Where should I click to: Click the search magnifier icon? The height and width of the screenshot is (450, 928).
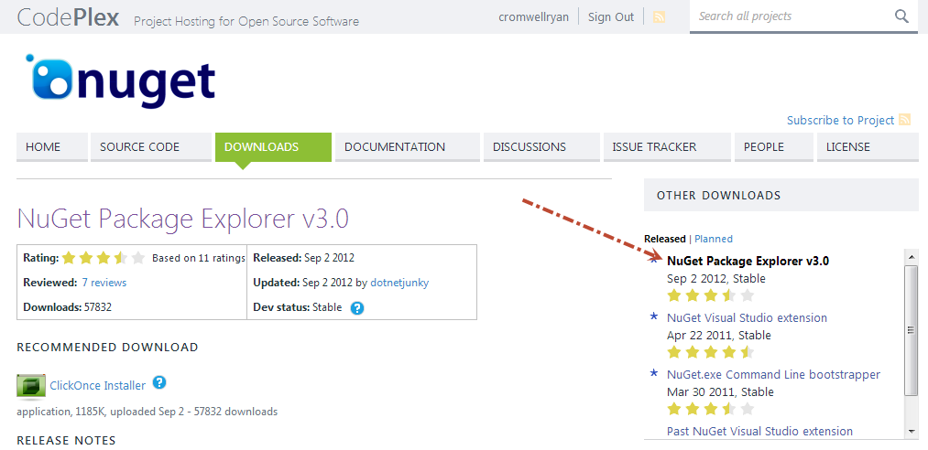point(901,16)
